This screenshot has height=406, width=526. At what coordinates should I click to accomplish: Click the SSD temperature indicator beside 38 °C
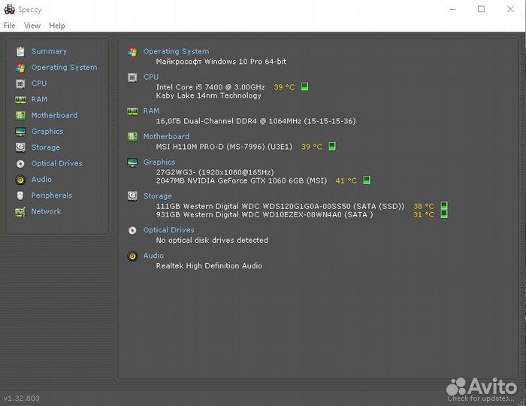click(x=443, y=206)
